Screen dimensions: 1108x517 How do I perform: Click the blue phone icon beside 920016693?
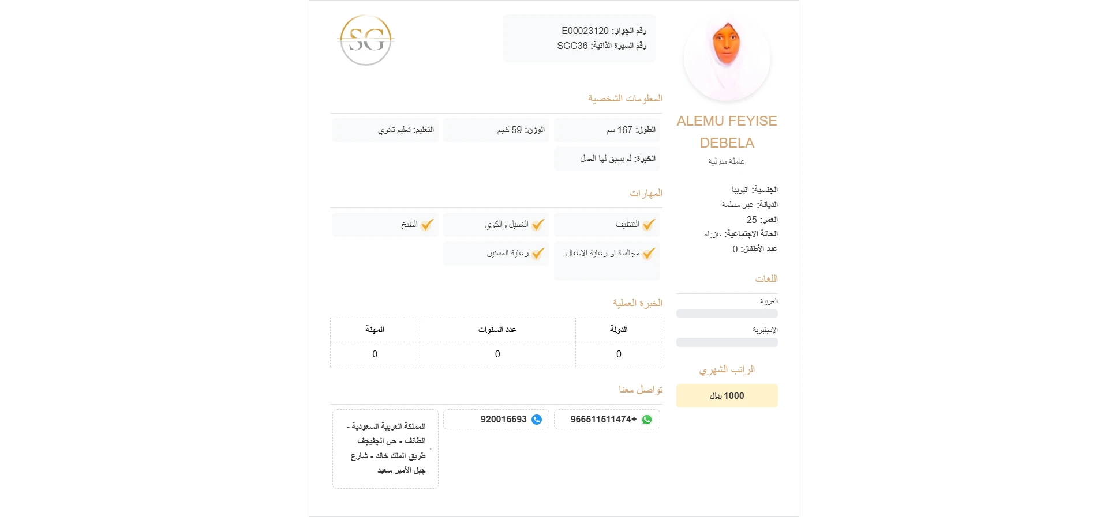click(x=537, y=420)
